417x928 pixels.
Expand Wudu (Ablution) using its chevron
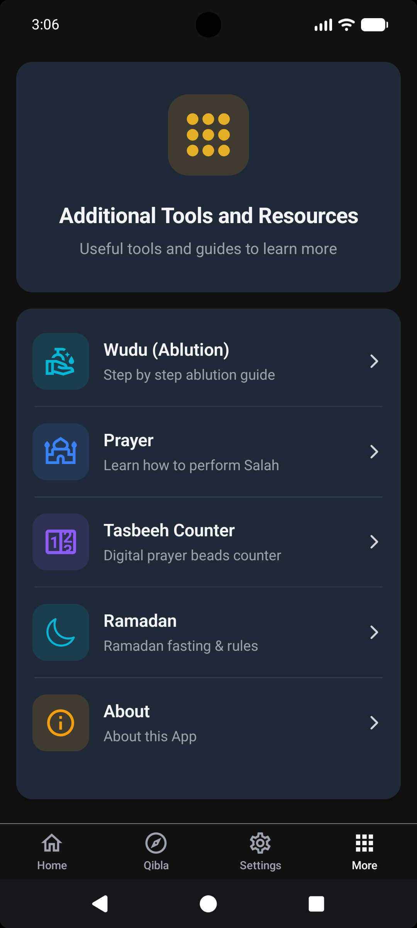pos(374,361)
